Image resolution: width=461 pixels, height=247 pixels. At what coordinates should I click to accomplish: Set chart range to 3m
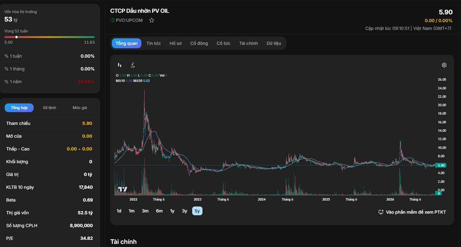pos(145,211)
